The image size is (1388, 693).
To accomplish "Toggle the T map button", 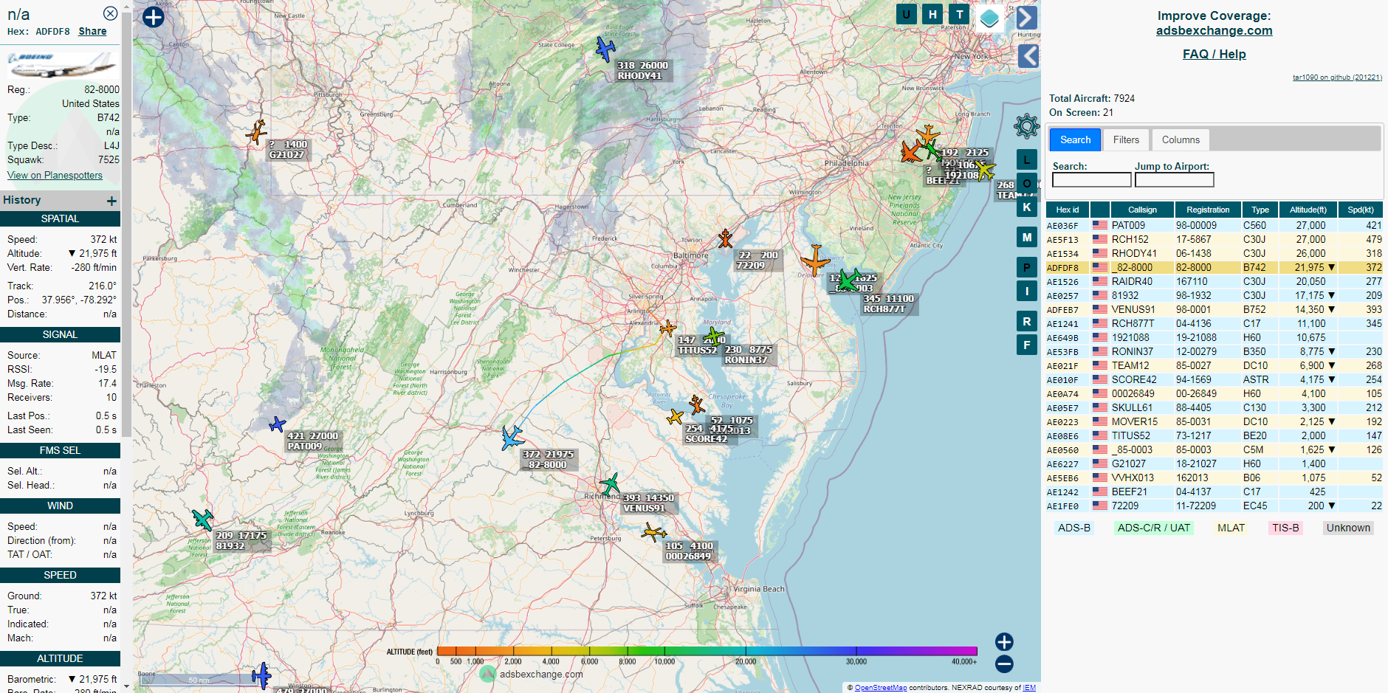I will coord(959,14).
